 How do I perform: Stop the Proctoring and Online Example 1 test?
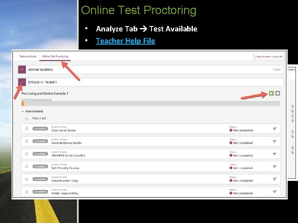pos(278,93)
